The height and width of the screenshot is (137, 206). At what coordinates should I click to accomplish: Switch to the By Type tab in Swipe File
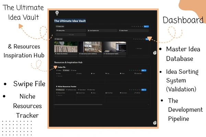[x=75, y=70]
